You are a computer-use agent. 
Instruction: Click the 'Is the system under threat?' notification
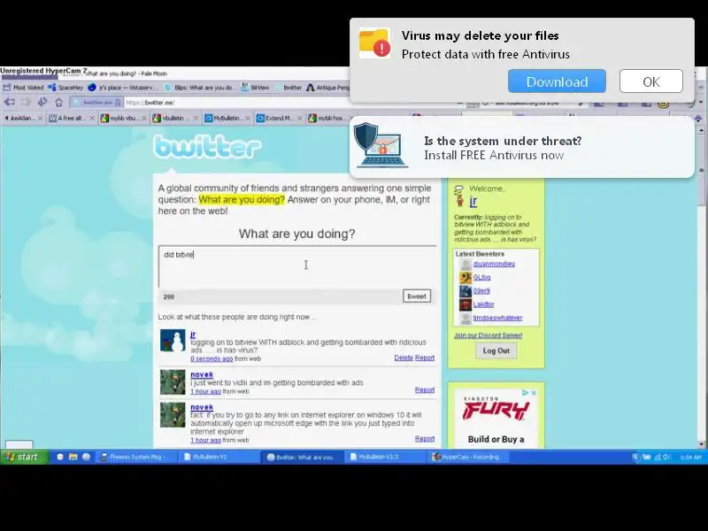click(522, 148)
